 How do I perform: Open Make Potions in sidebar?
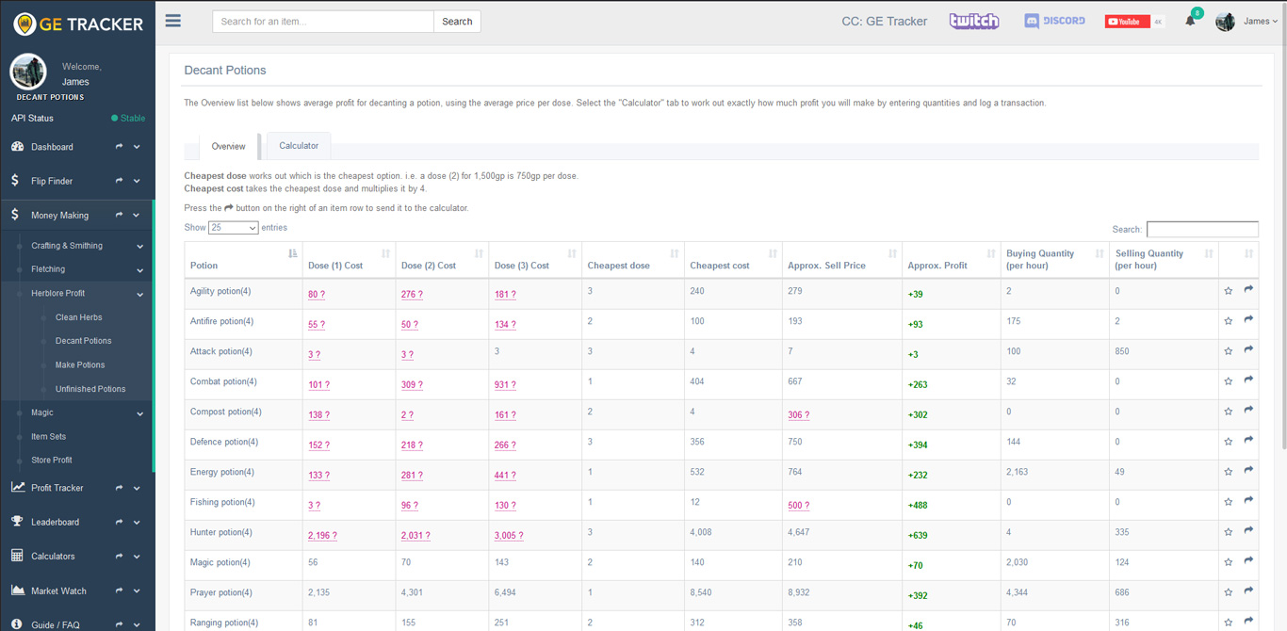tap(80, 364)
